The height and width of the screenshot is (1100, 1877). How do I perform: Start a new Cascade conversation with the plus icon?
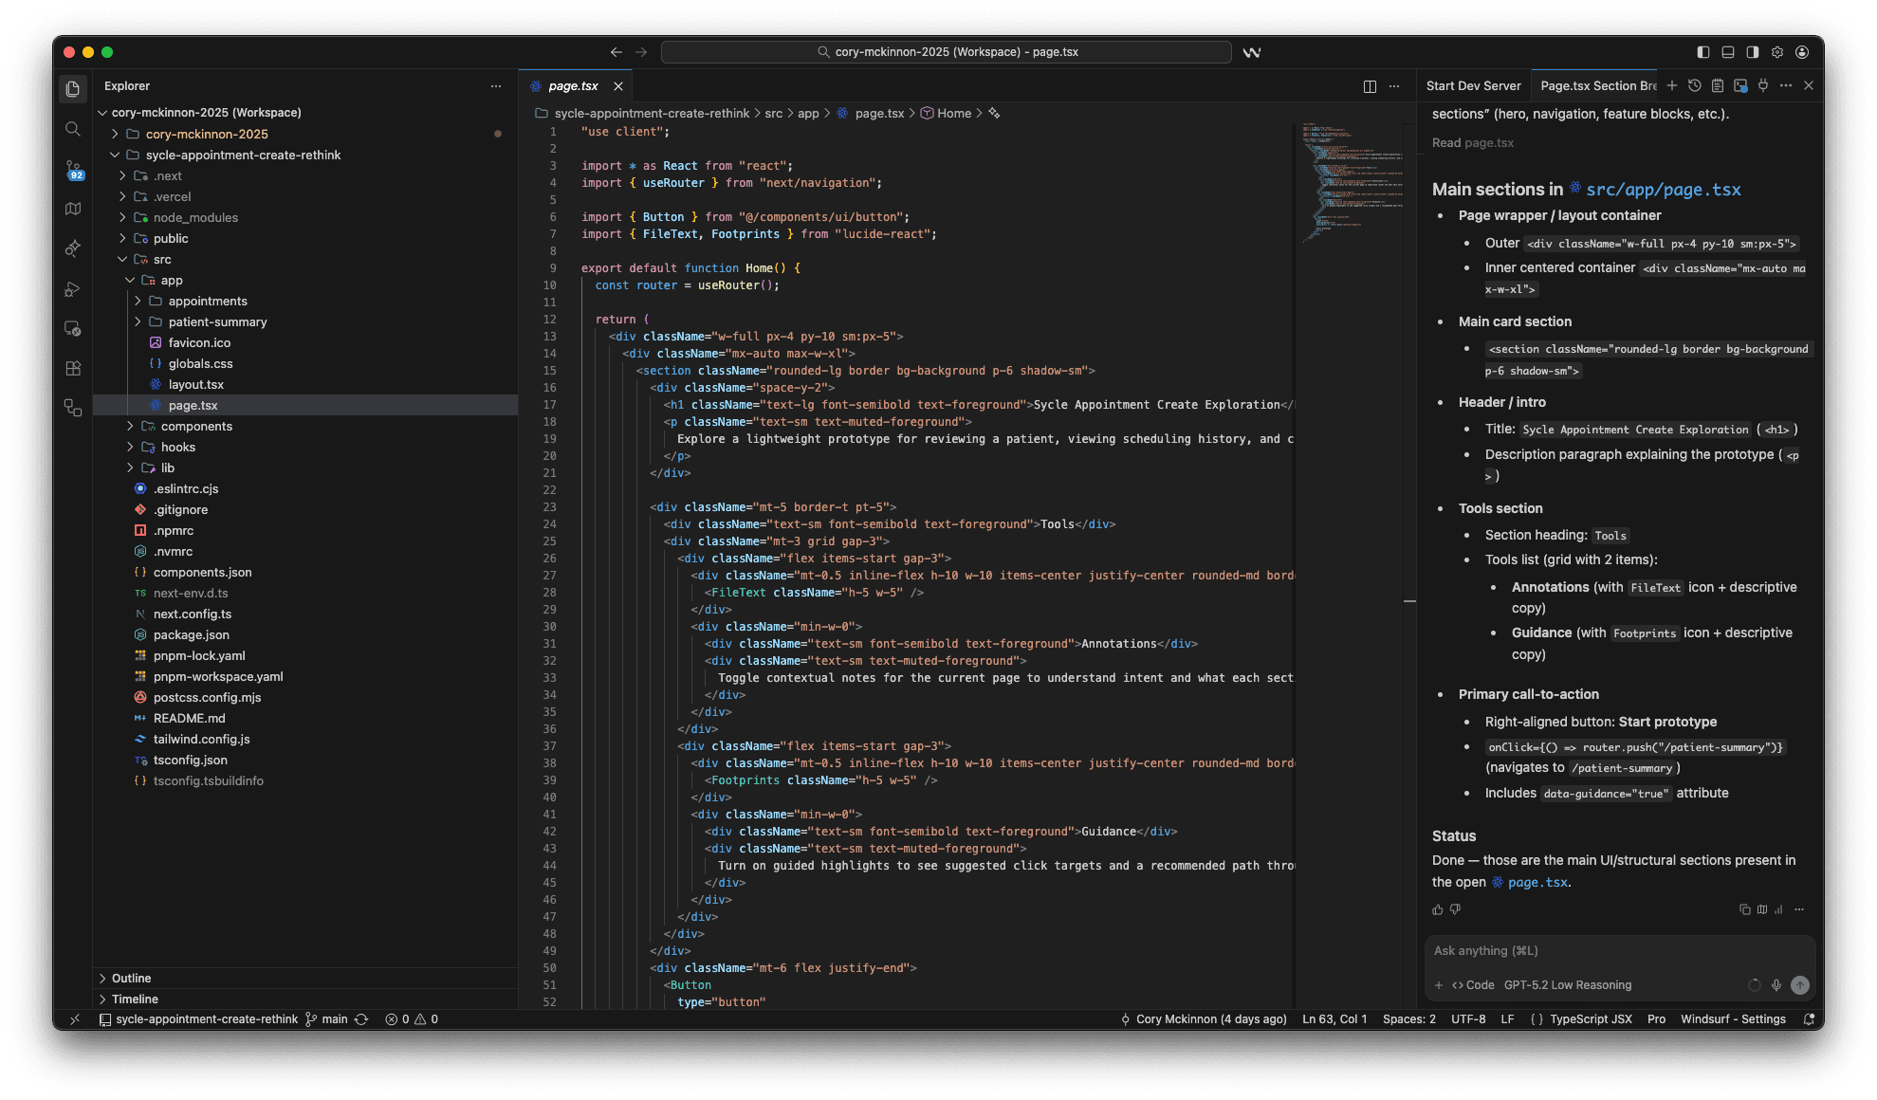coord(1671,85)
